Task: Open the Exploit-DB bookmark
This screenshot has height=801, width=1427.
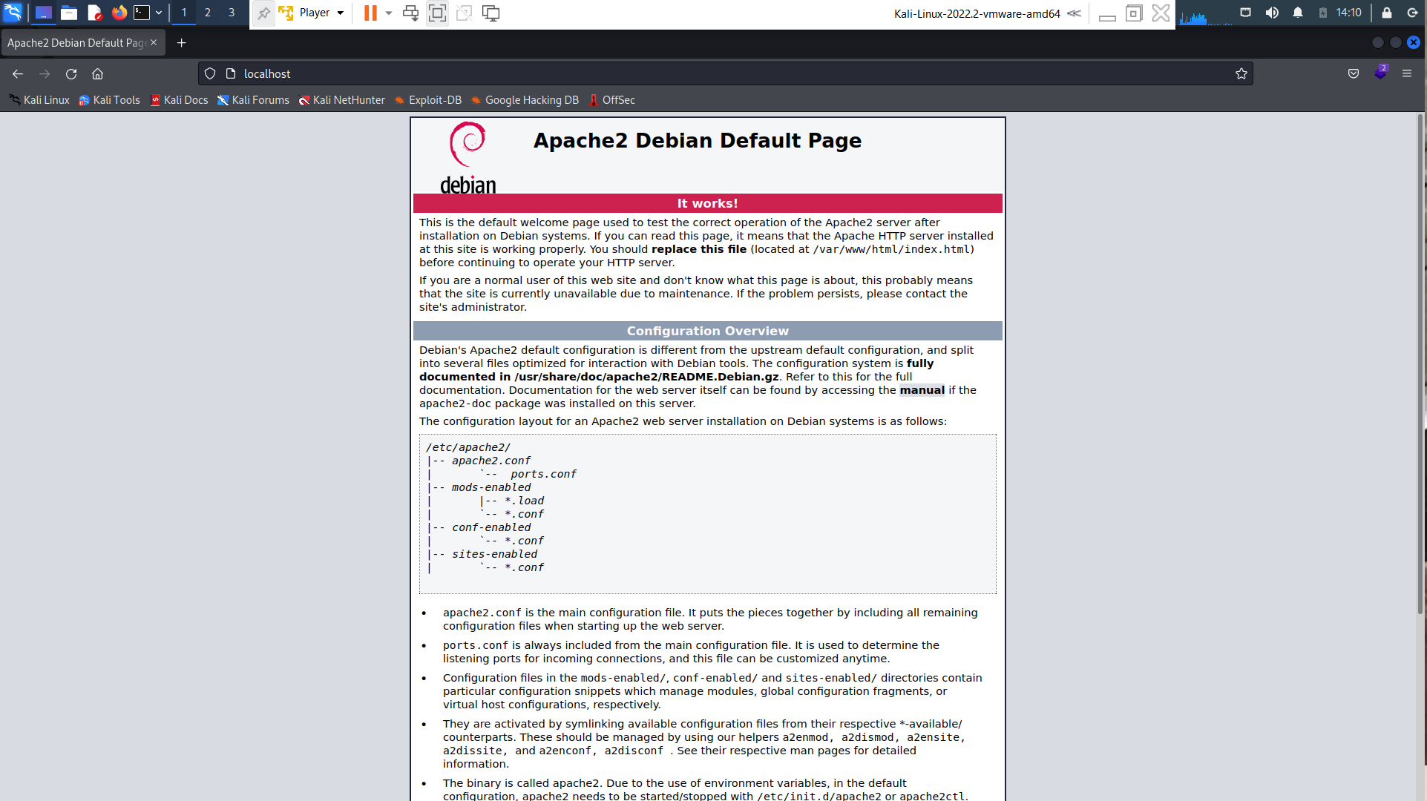Action: coord(428,100)
